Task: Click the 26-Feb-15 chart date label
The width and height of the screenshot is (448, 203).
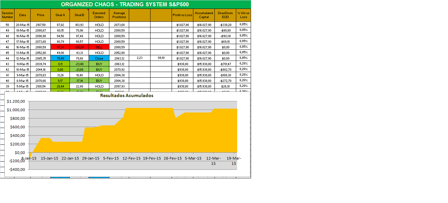Action: pyautogui.click(x=173, y=158)
